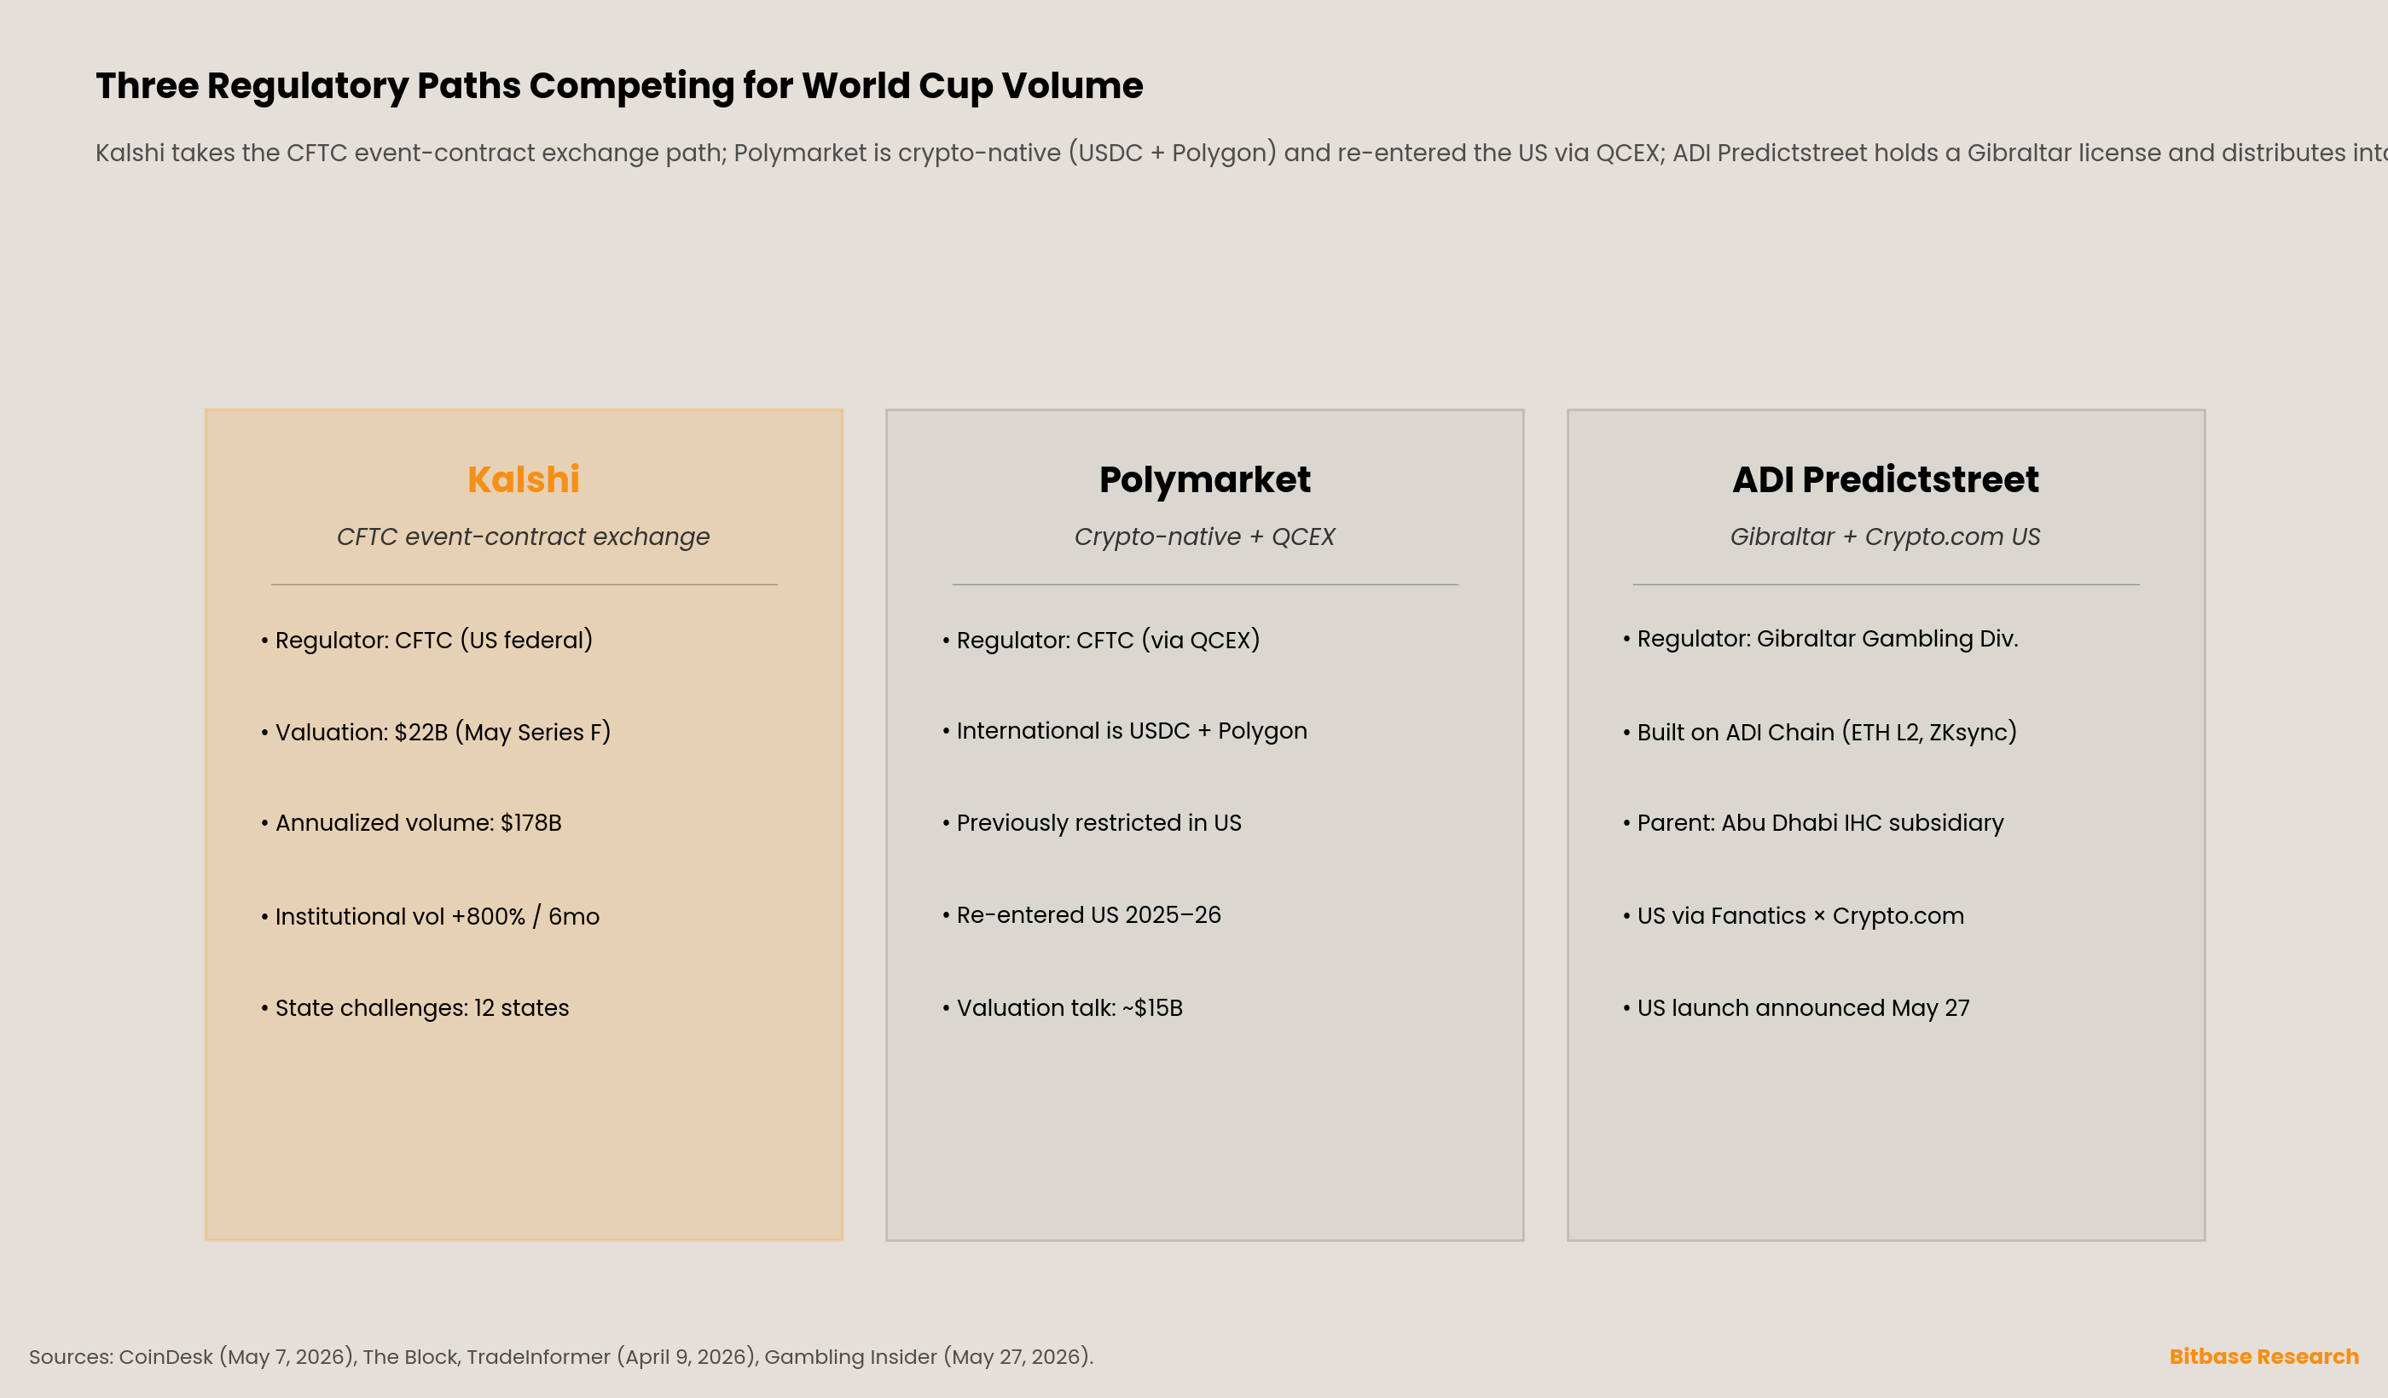The image size is (2388, 1398).
Task: Click 'Regulator: CFTC (US federal)' bullet
Action: 427,640
